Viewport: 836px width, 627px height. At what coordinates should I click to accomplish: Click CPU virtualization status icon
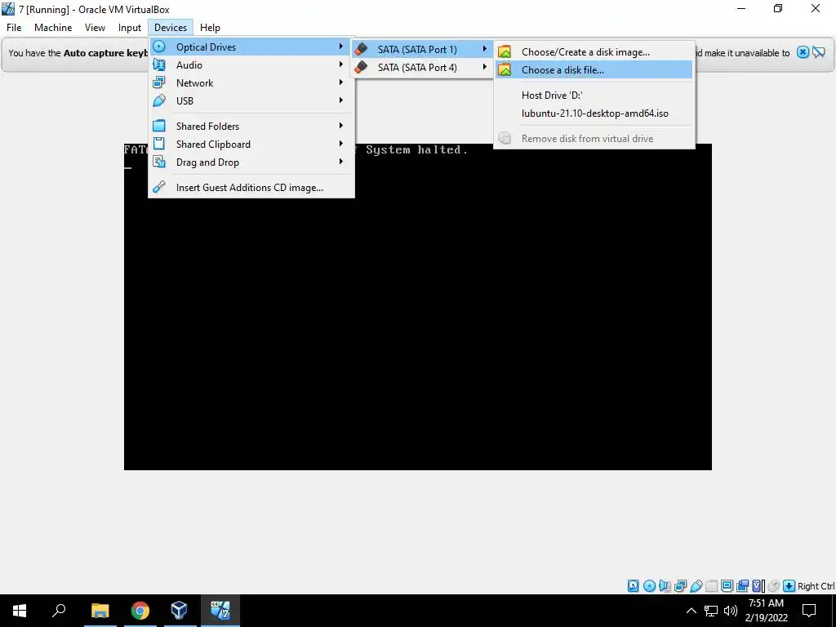coord(758,586)
